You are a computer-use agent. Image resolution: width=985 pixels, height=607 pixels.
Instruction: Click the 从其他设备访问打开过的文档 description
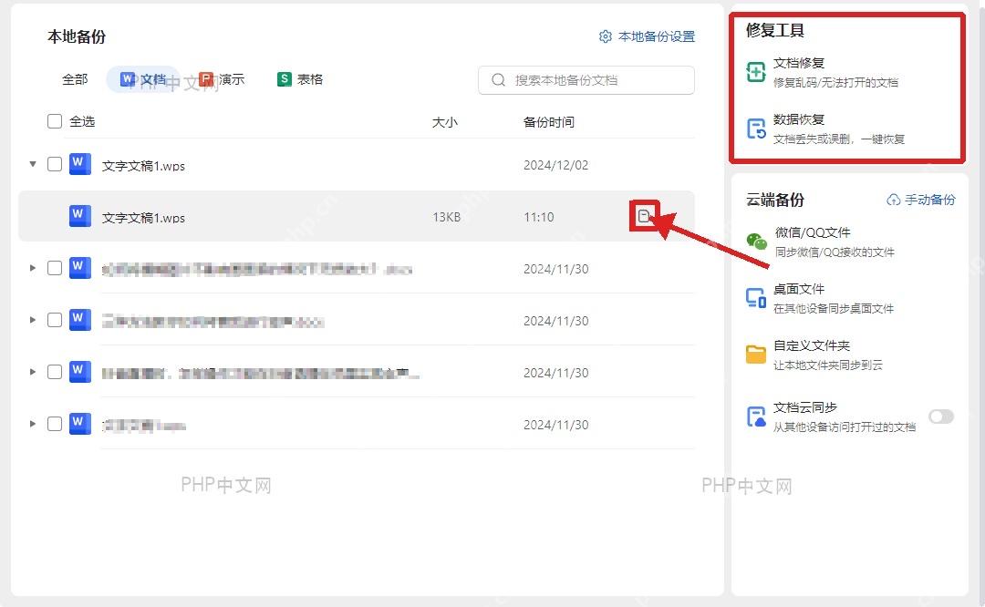(845, 427)
